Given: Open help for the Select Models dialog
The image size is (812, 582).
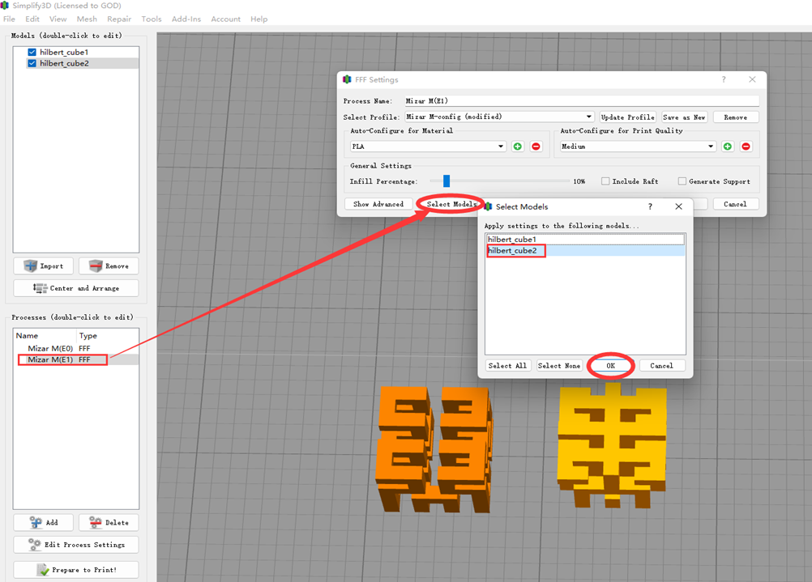Looking at the screenshot, I should tap(650, 206).
